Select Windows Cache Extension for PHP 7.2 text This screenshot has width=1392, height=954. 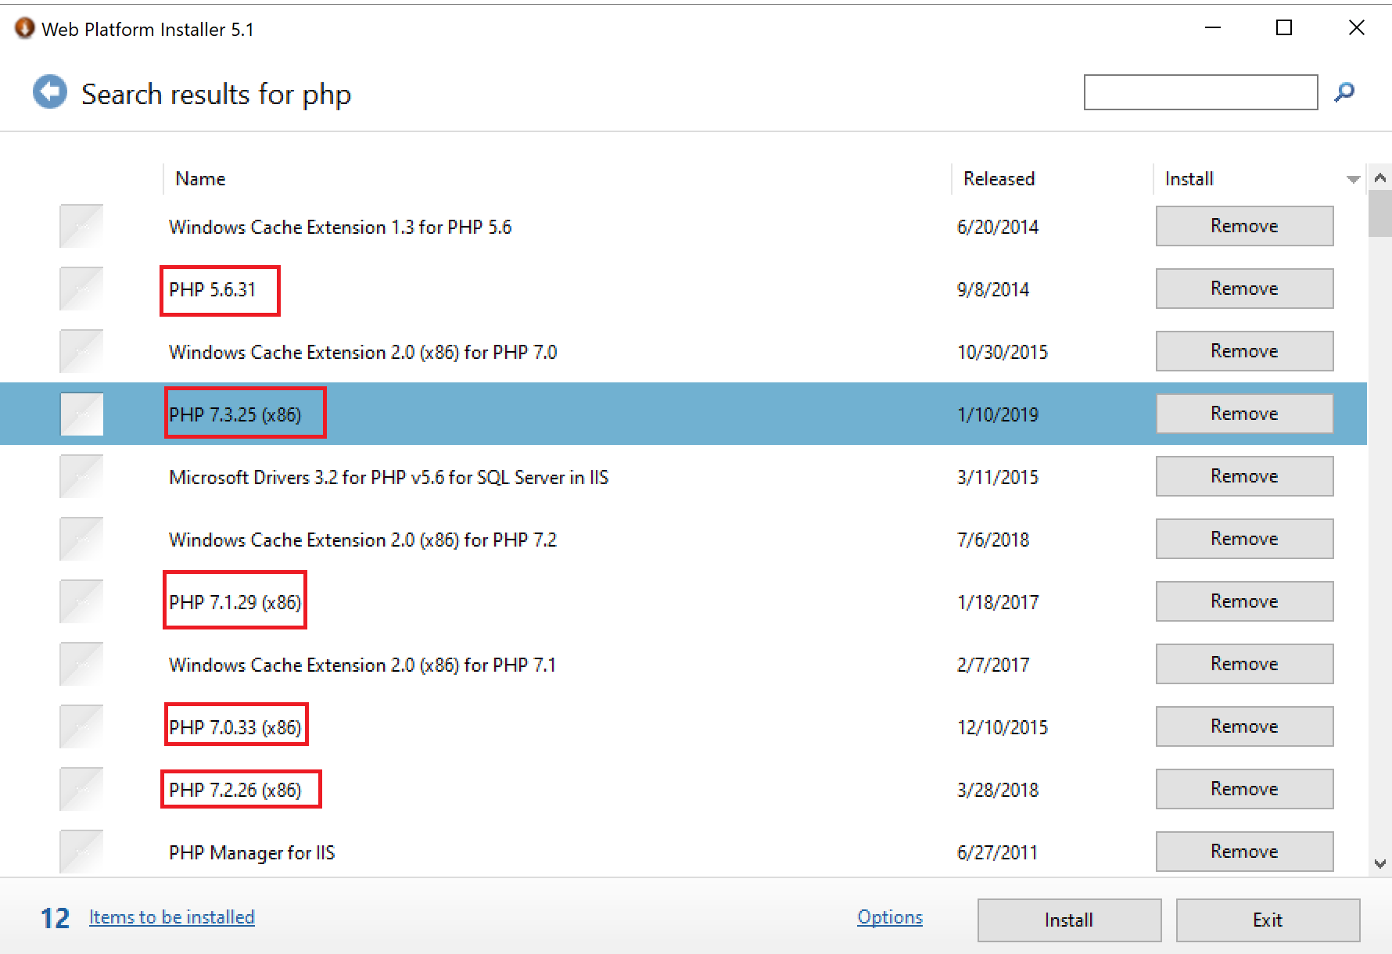pos(363,540)
